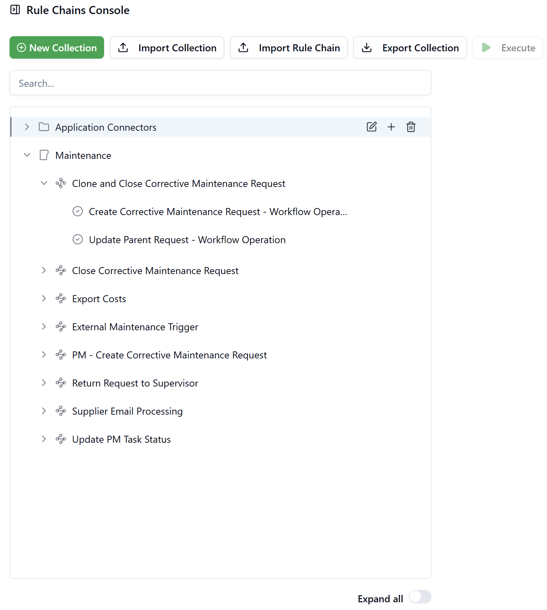The width and height of the screenshot is (547, 610).
Task: Click the Import Rule Chain button
Action: (289, 47)
